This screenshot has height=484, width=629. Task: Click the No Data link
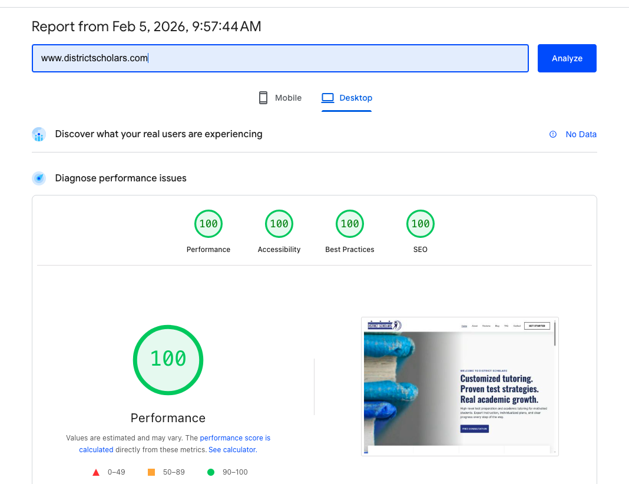tap(581, 134)
